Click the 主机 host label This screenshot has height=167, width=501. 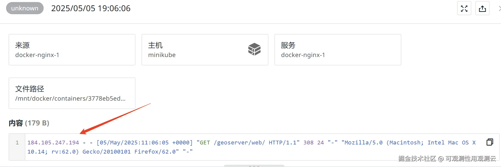(155, 45)
